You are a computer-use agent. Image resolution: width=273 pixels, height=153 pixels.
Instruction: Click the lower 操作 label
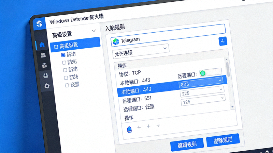(129, 118)
